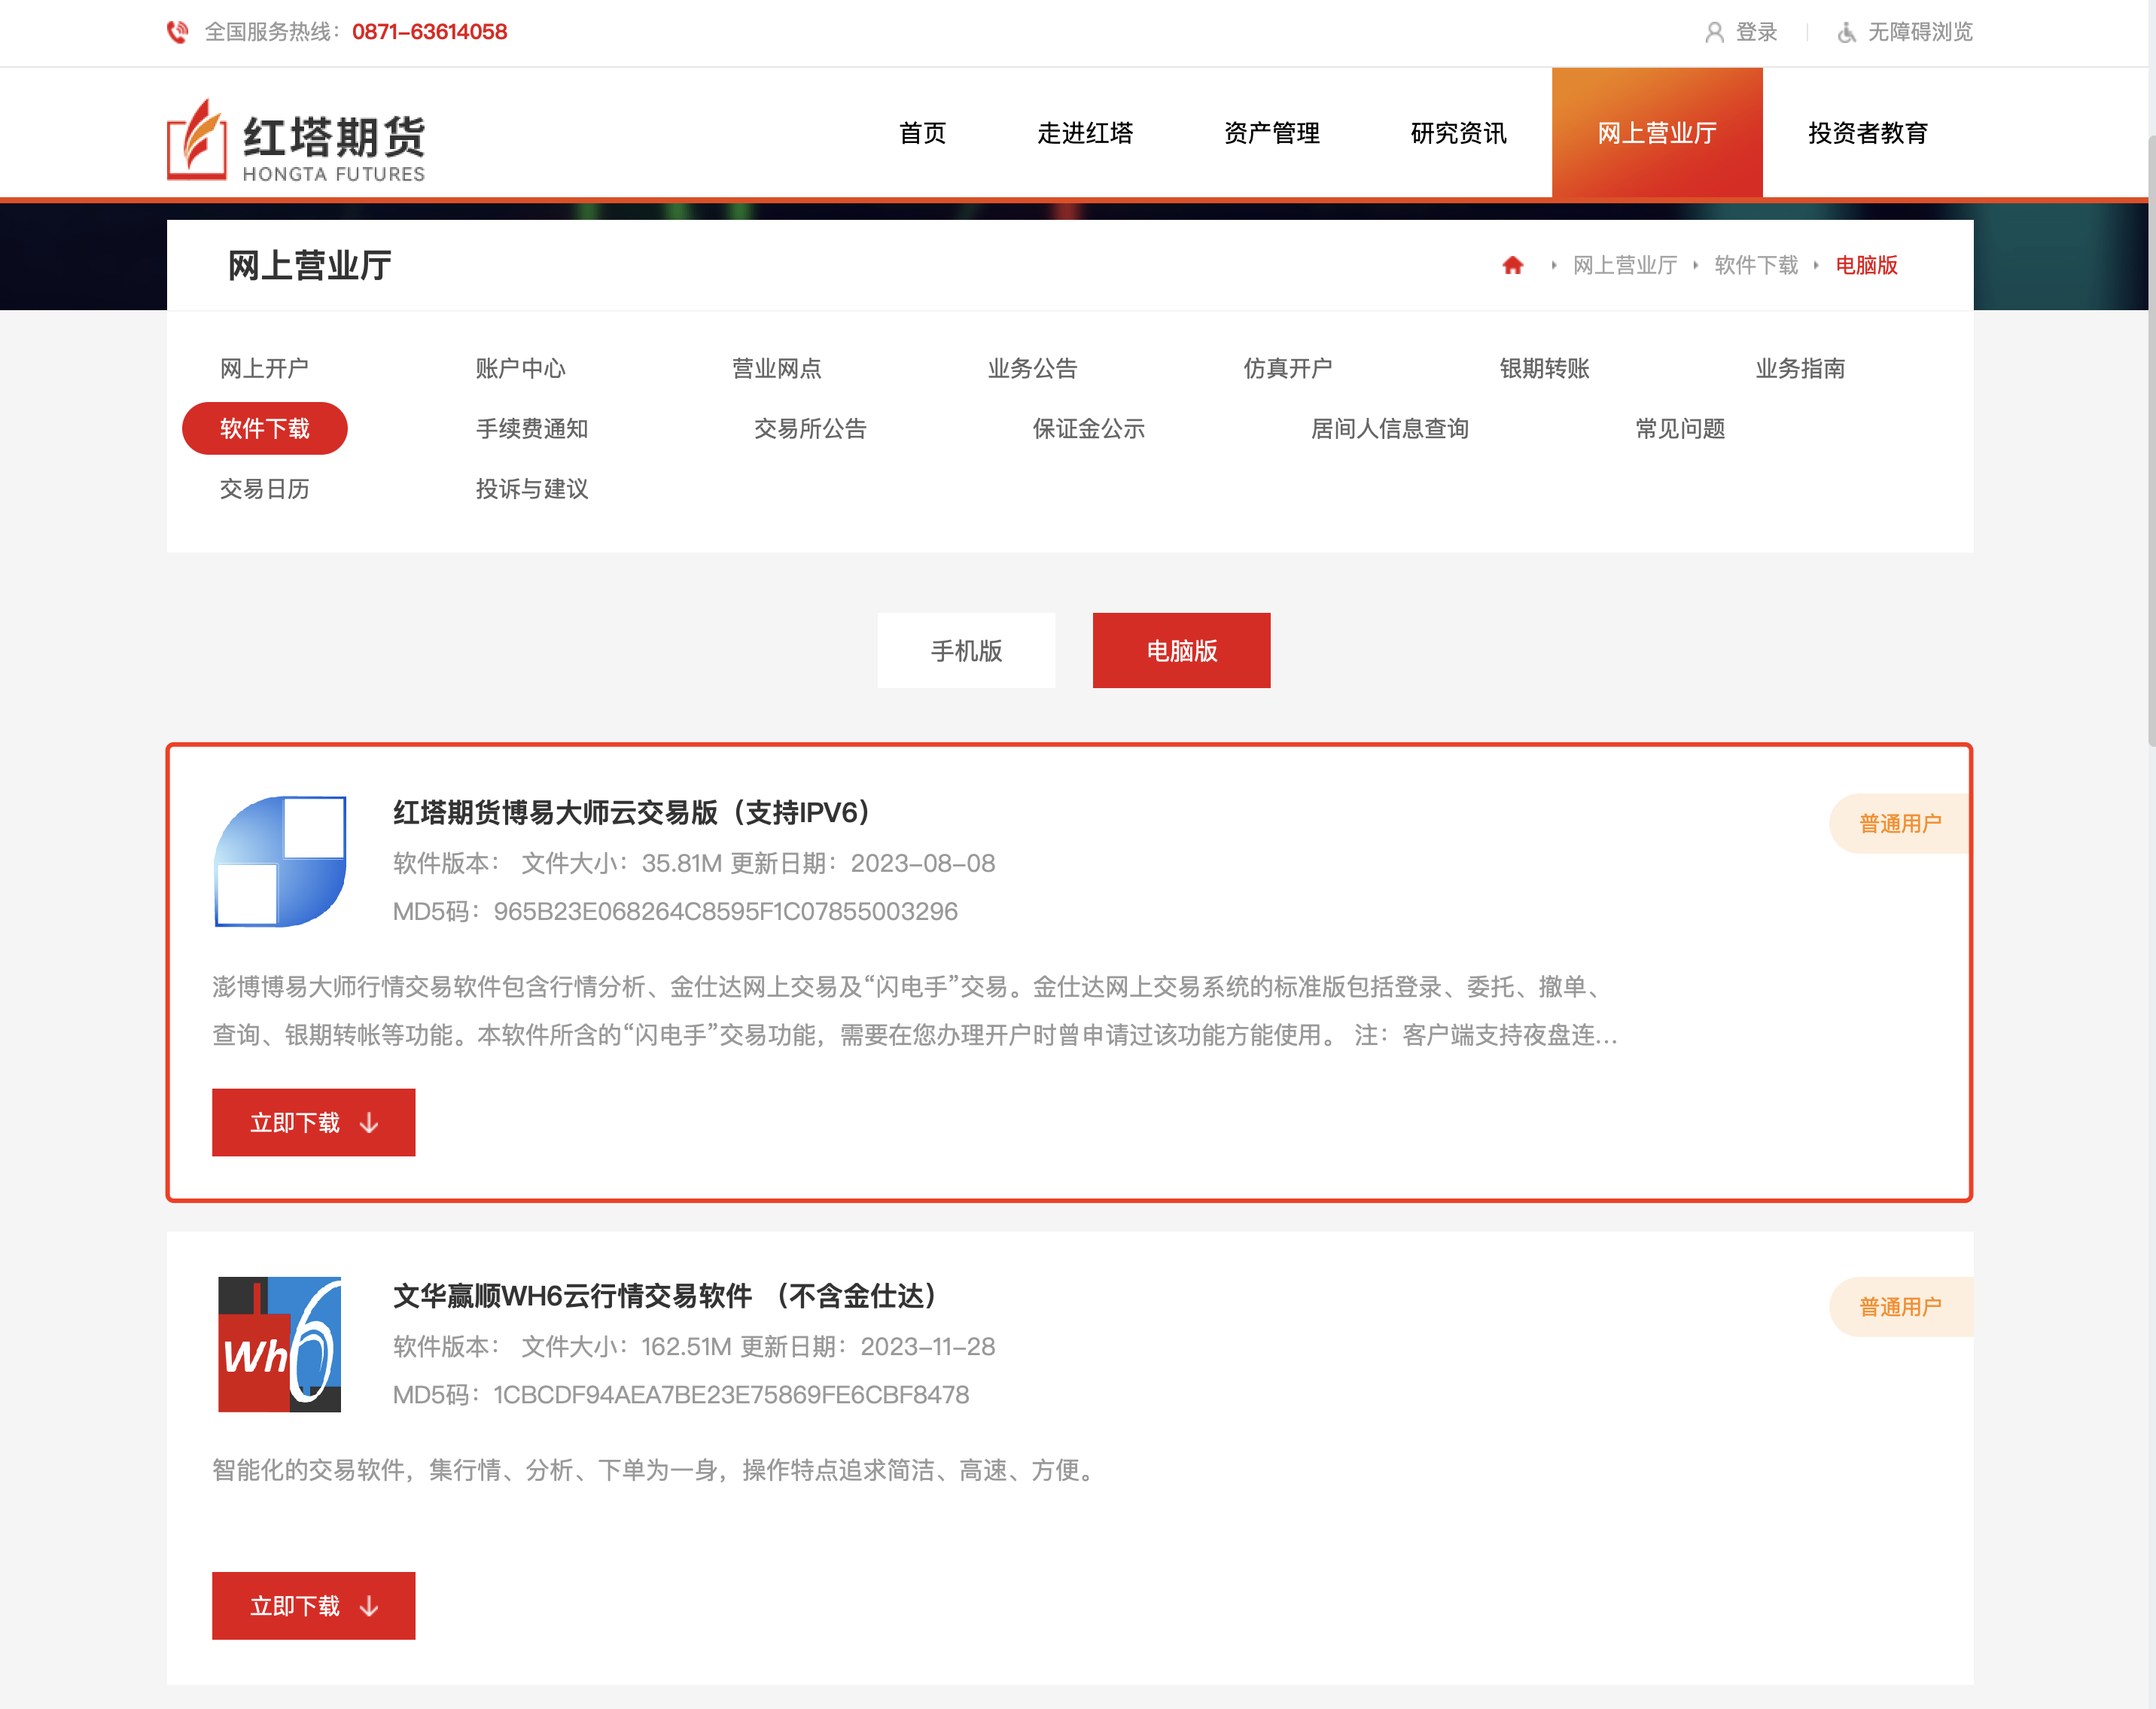This screenshot has width=2156, height=1709.
Task: Go to the 银期转账 page
Action: 1544,368
